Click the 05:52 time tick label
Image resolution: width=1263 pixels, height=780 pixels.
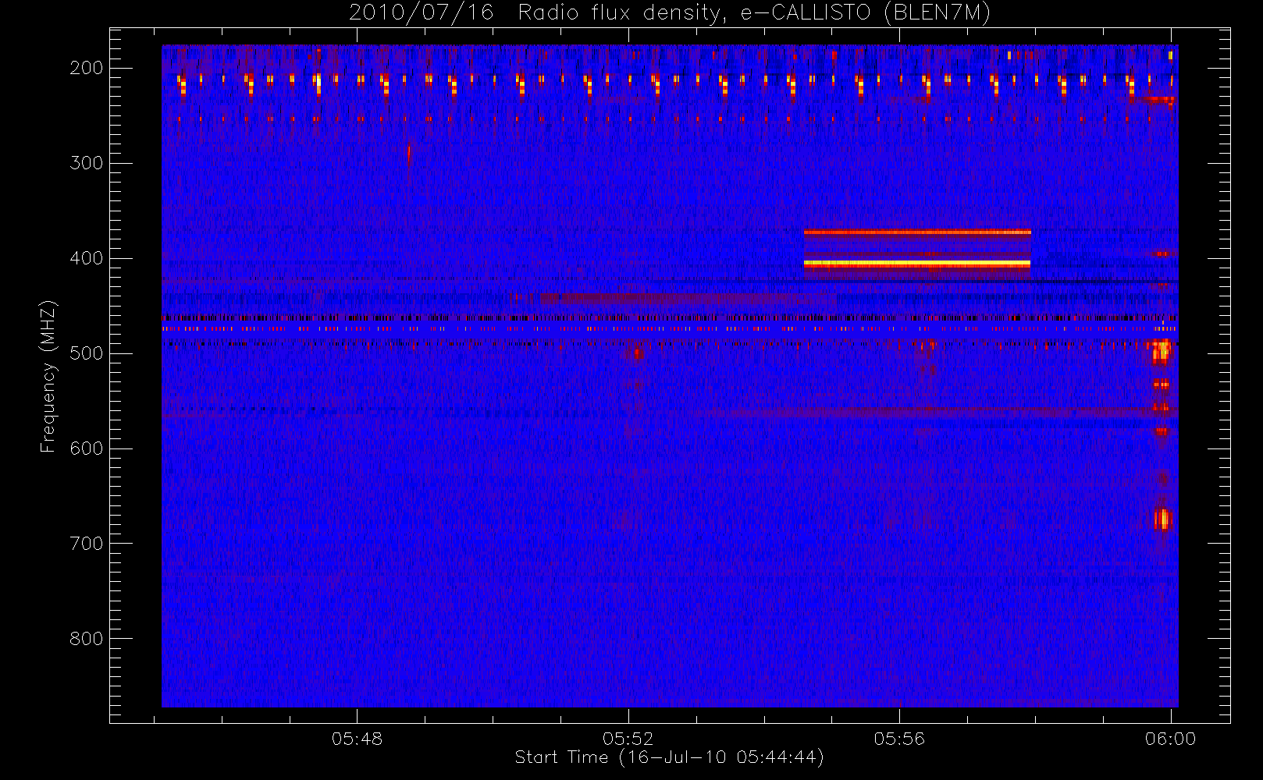tap(628, 739)
